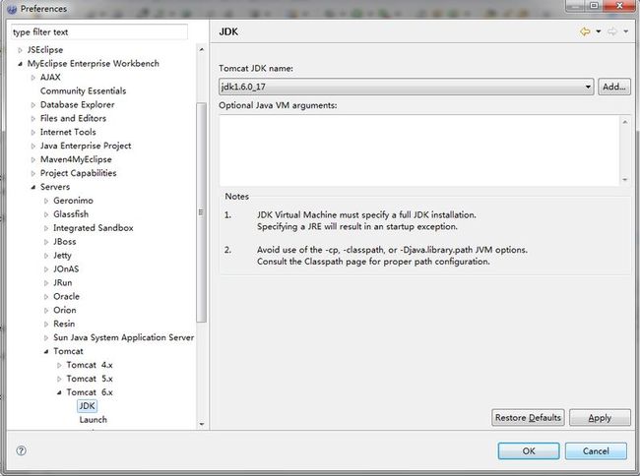The height and width of the screenshot is (476, 640).
Task: Click the preferences tree scrollbar thumb
Action: (201, 211)
